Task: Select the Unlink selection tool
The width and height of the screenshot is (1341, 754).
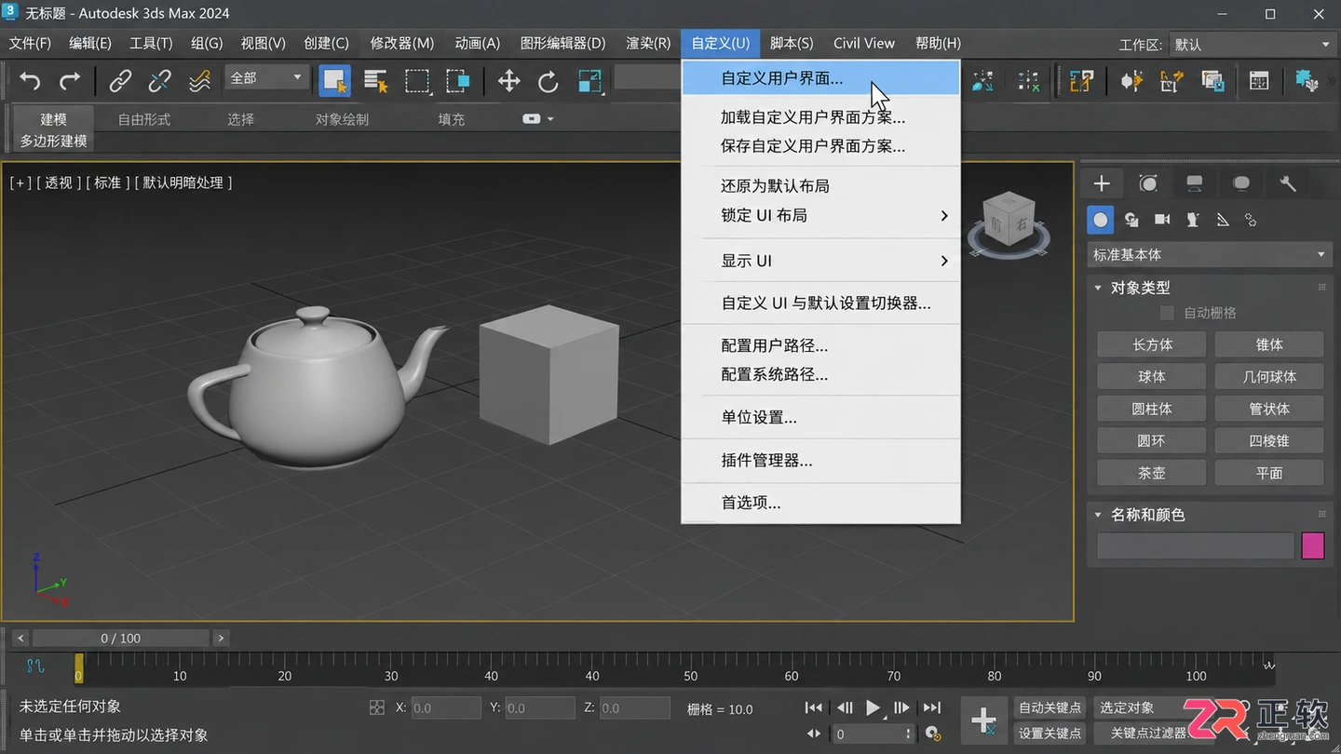Action: click(x=160, y=81)
